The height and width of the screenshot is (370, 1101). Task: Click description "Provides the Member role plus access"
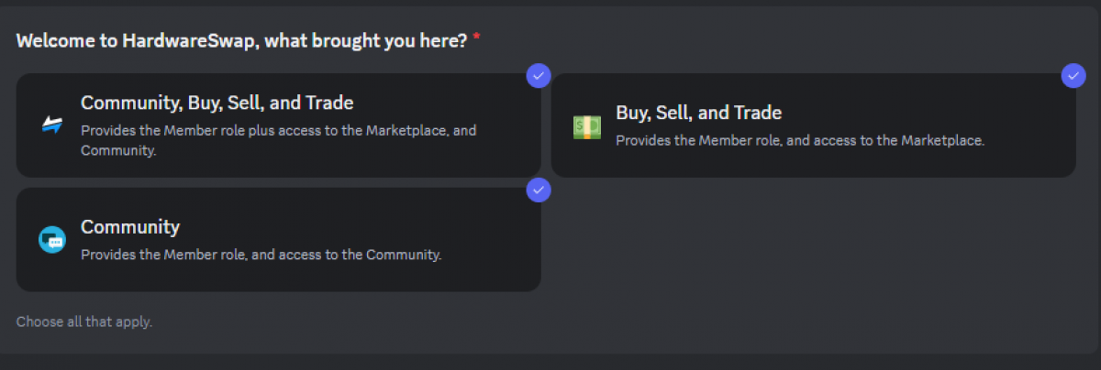click(x=278, y=130)
